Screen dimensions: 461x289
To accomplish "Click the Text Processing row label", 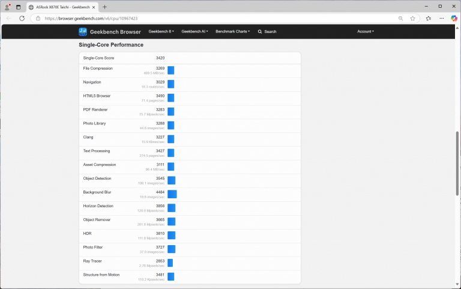I will tap(97, 151).
